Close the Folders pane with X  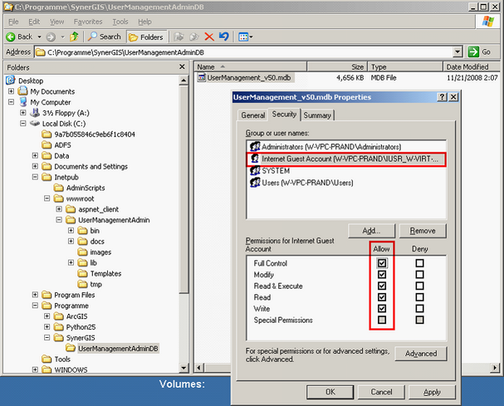point(182,67)
